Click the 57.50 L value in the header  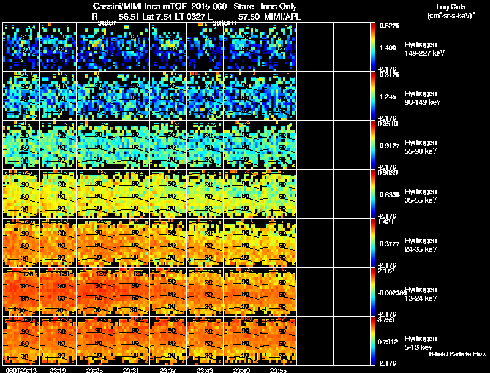pyautogui.click(x=249, y=17)
